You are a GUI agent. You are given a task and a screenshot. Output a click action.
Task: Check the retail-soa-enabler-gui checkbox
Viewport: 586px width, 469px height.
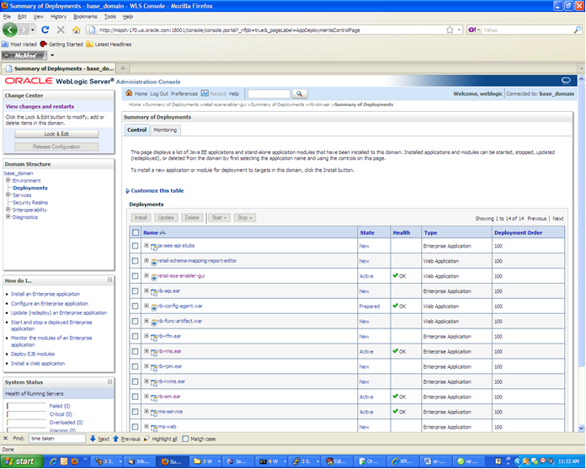(x=135, y=276)
